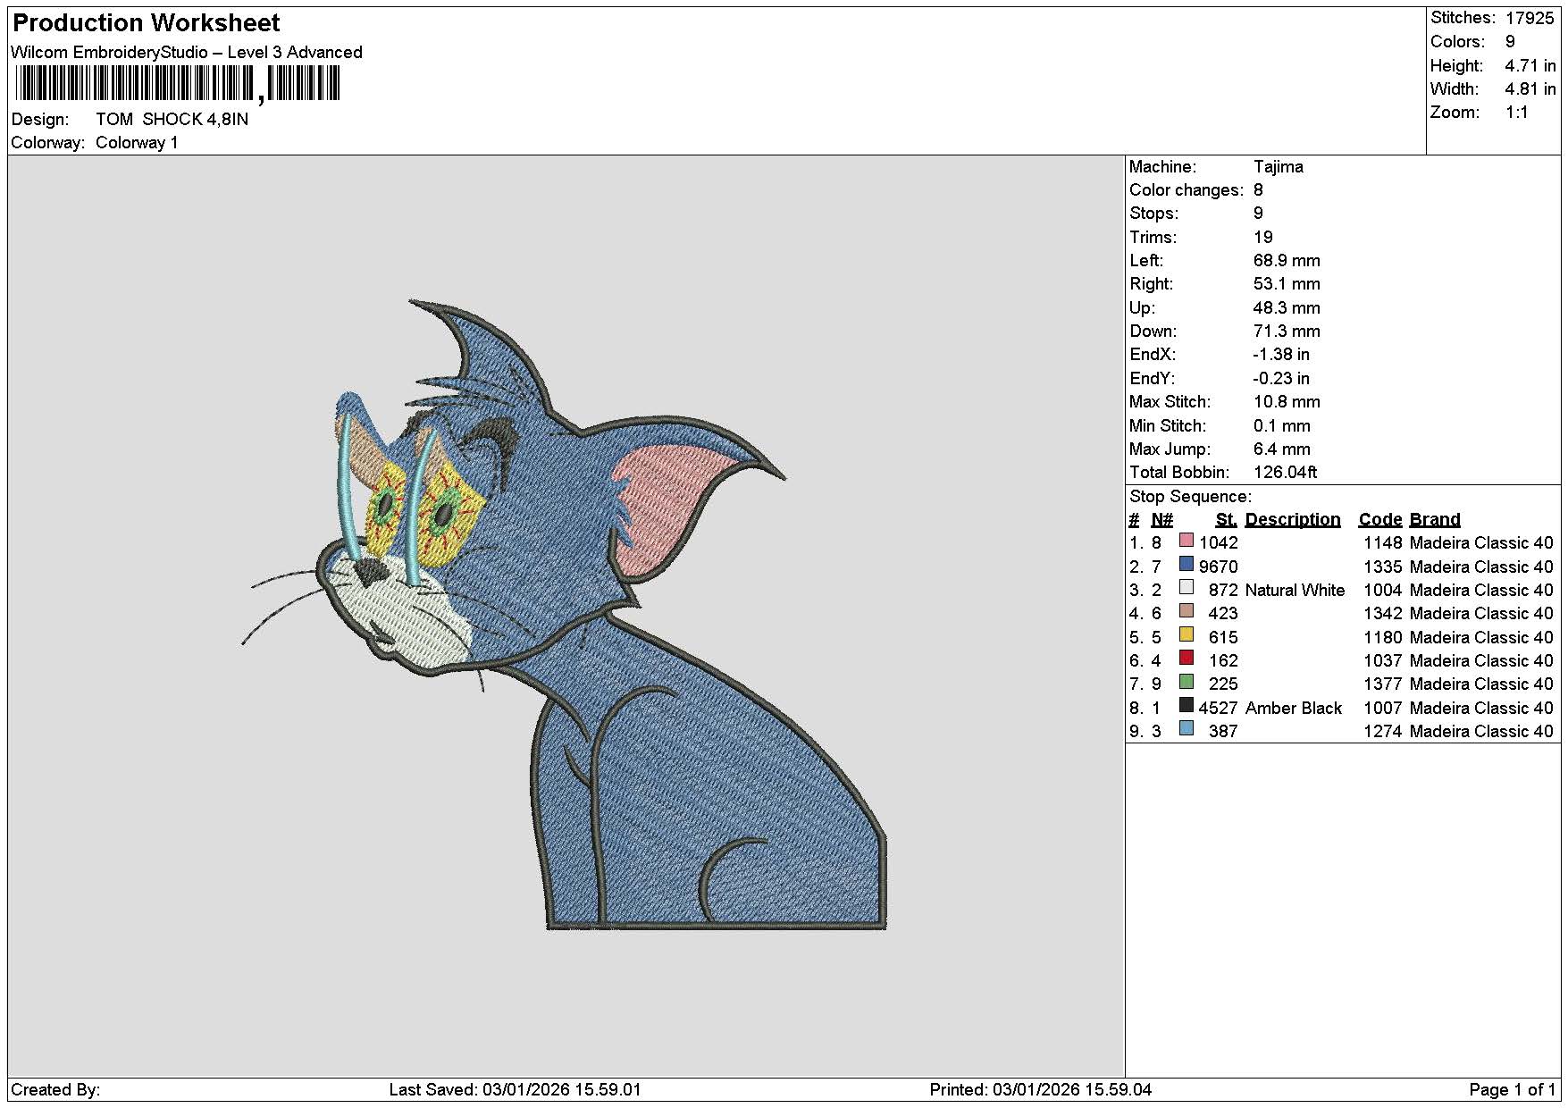Select the Amber Black color swatch

1186,706
